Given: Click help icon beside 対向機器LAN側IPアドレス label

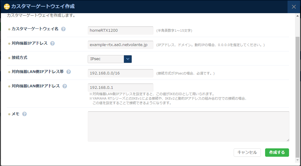Looking at the screenshot, I should tap(65, 86).
